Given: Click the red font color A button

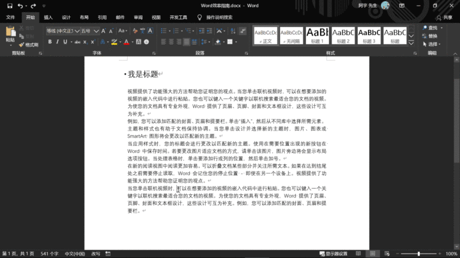Looking at the screenshot, I should click(126, 42).
